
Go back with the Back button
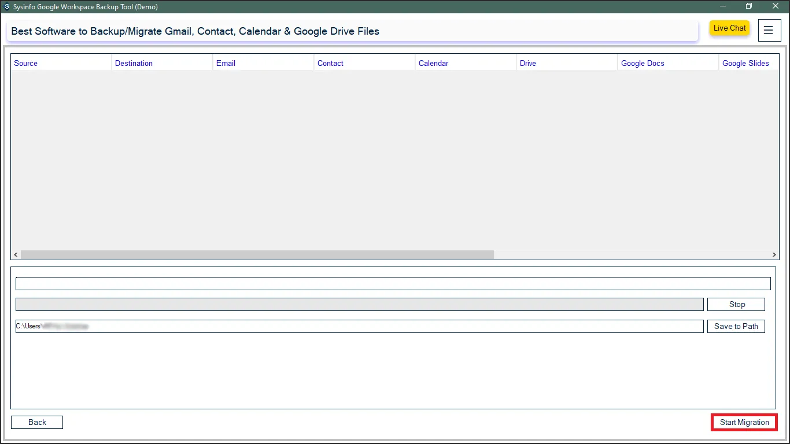[37, 423]
